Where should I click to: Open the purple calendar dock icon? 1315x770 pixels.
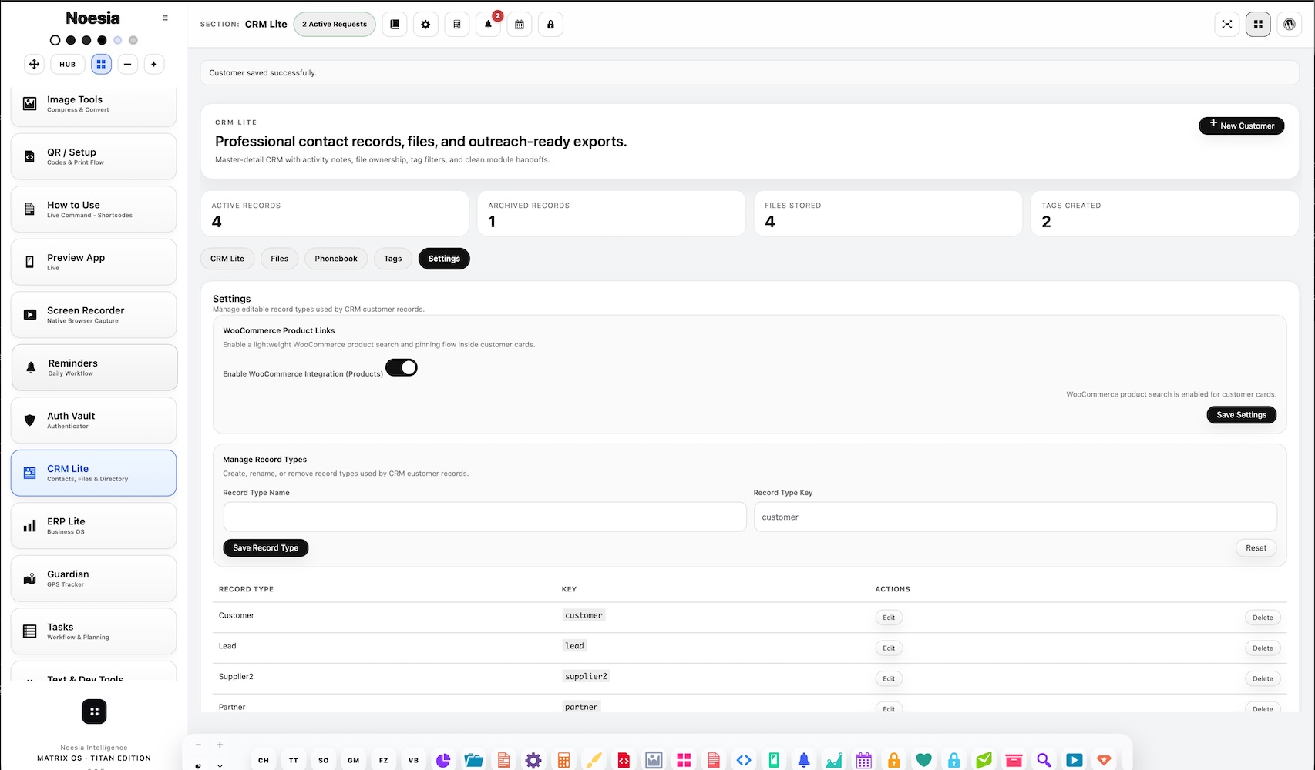864,760
